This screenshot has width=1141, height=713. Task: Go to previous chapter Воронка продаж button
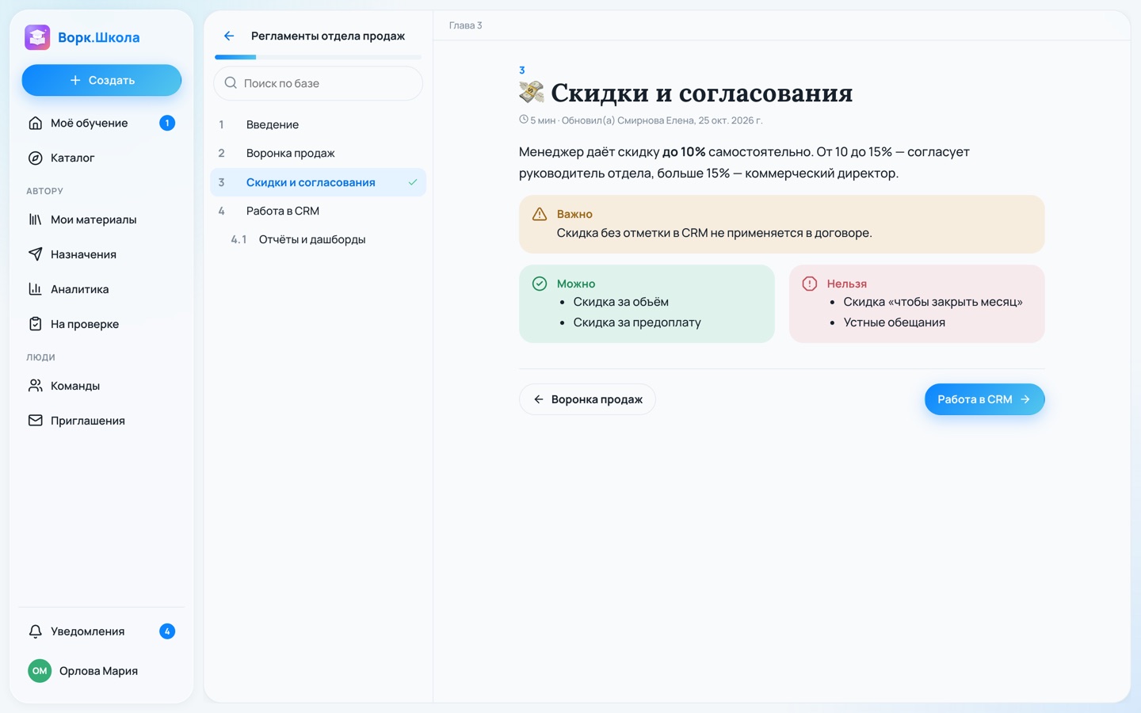pyautogui.click(x=587, y=399)
